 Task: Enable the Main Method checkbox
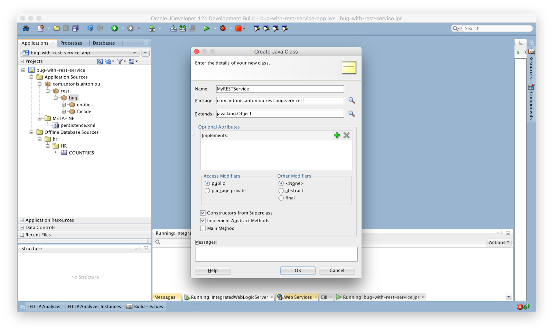[203, 228]
